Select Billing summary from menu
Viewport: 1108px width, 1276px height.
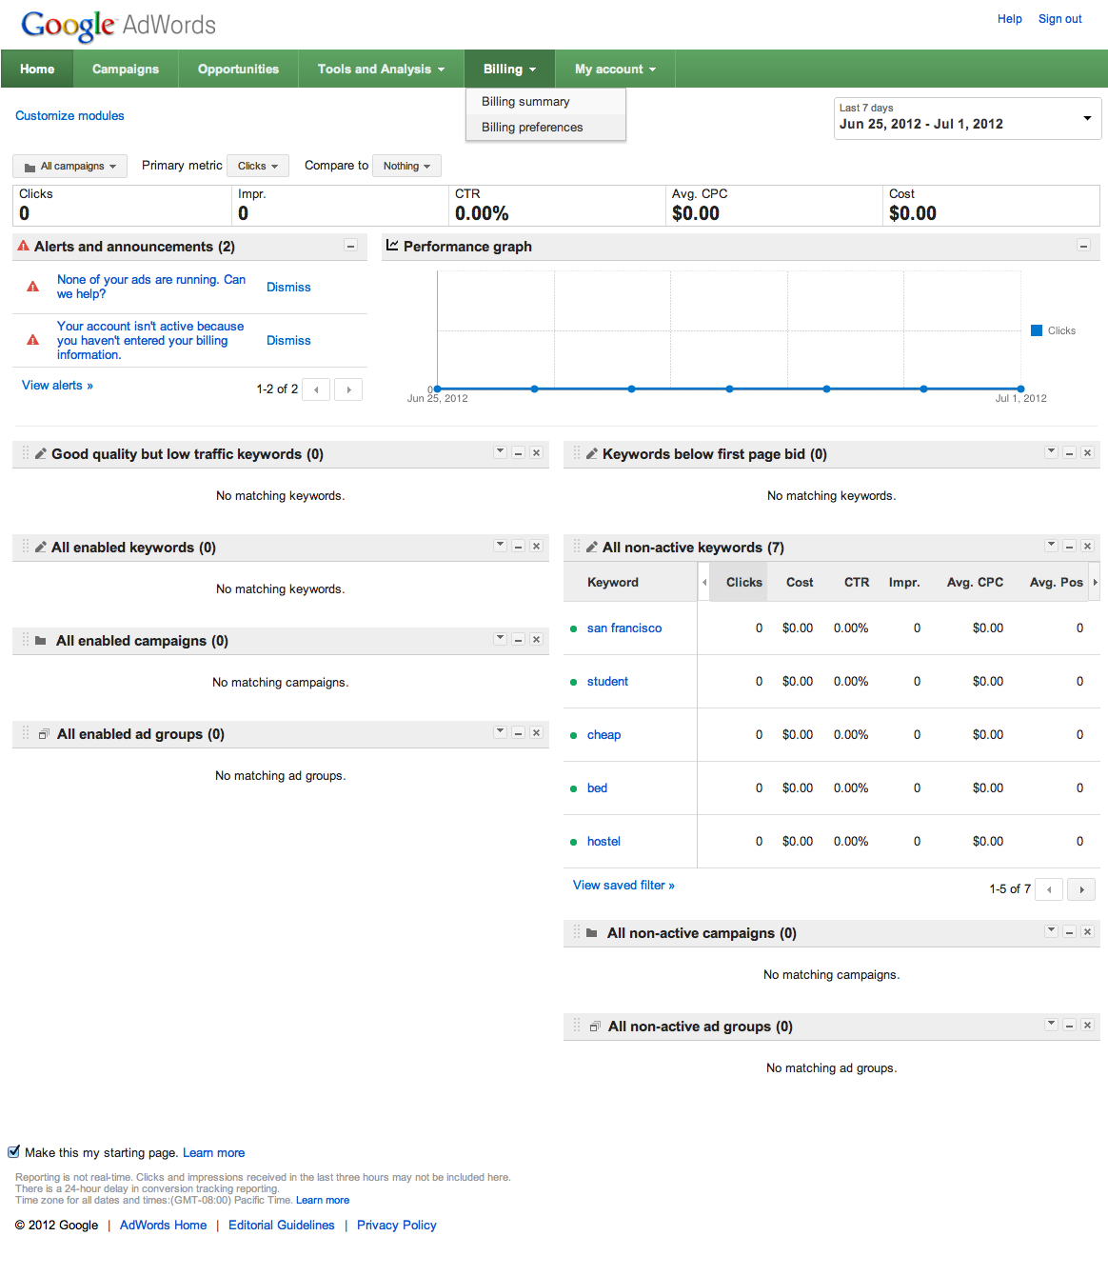[x=545, y=102]
